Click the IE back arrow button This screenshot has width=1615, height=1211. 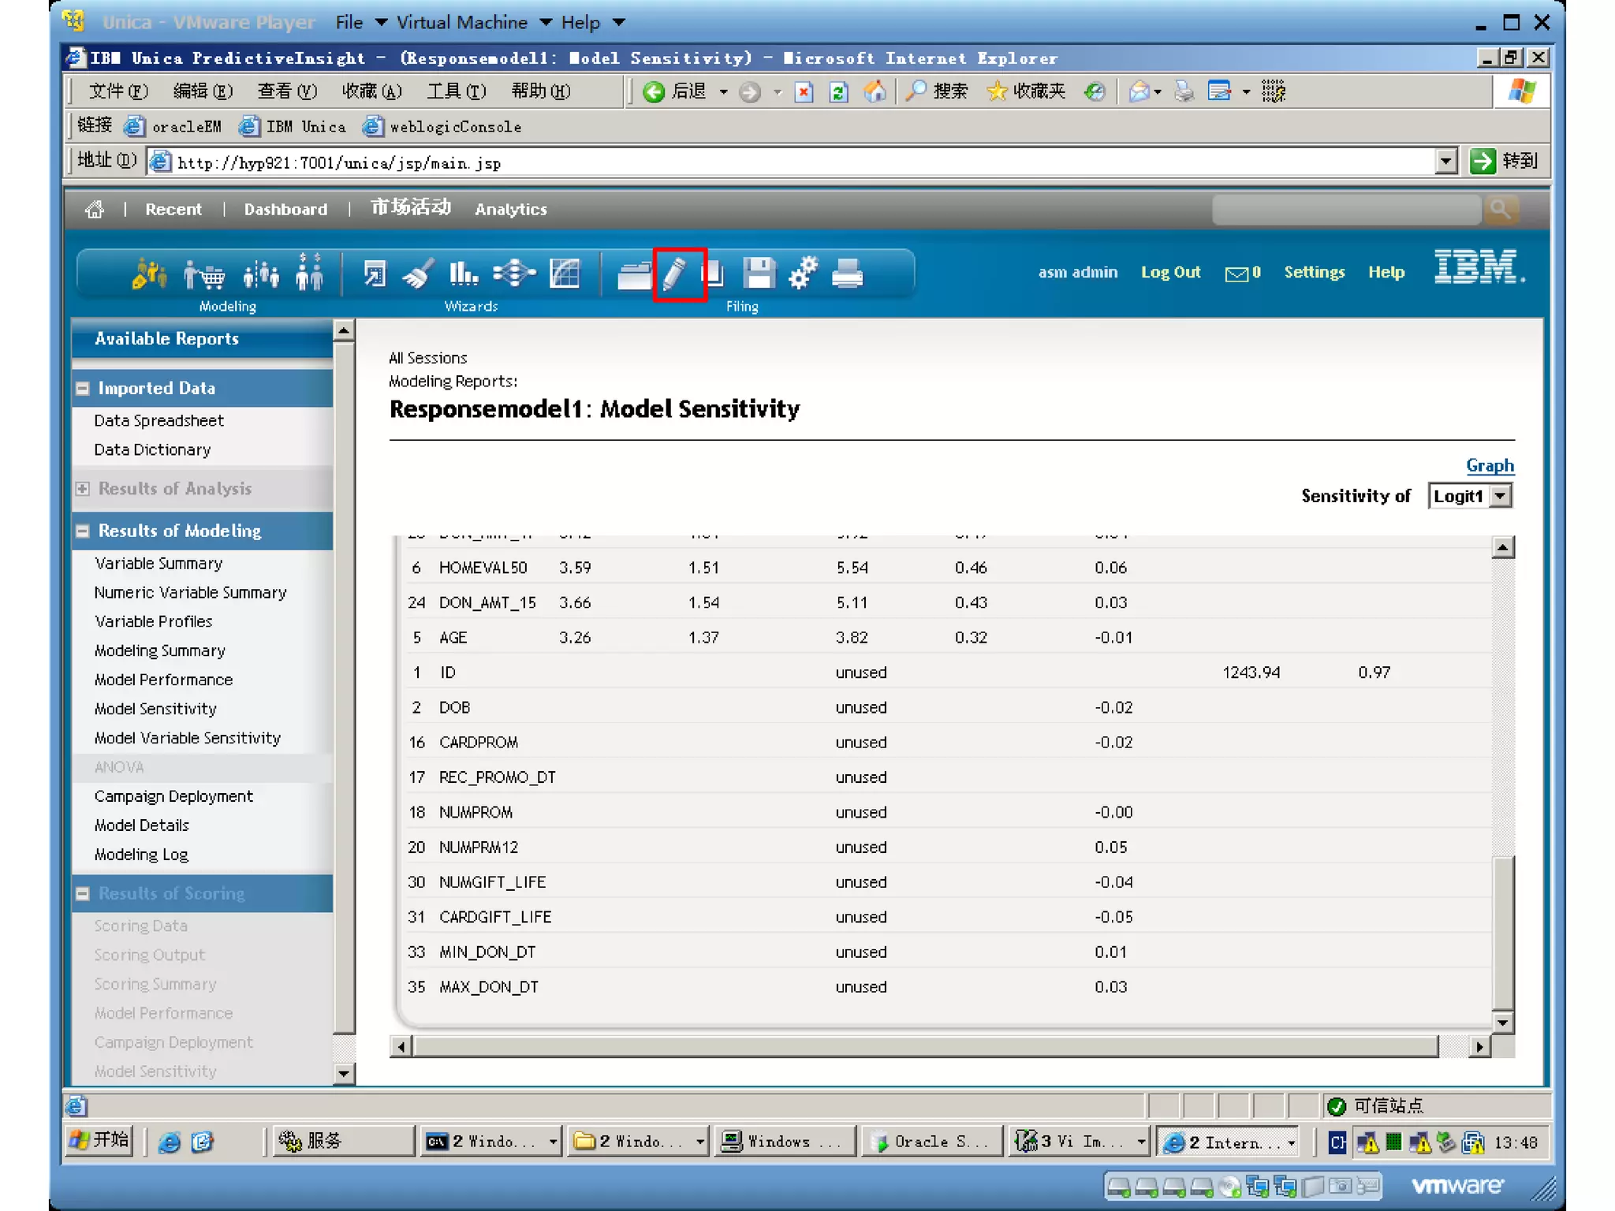click(x=654, y=92)
